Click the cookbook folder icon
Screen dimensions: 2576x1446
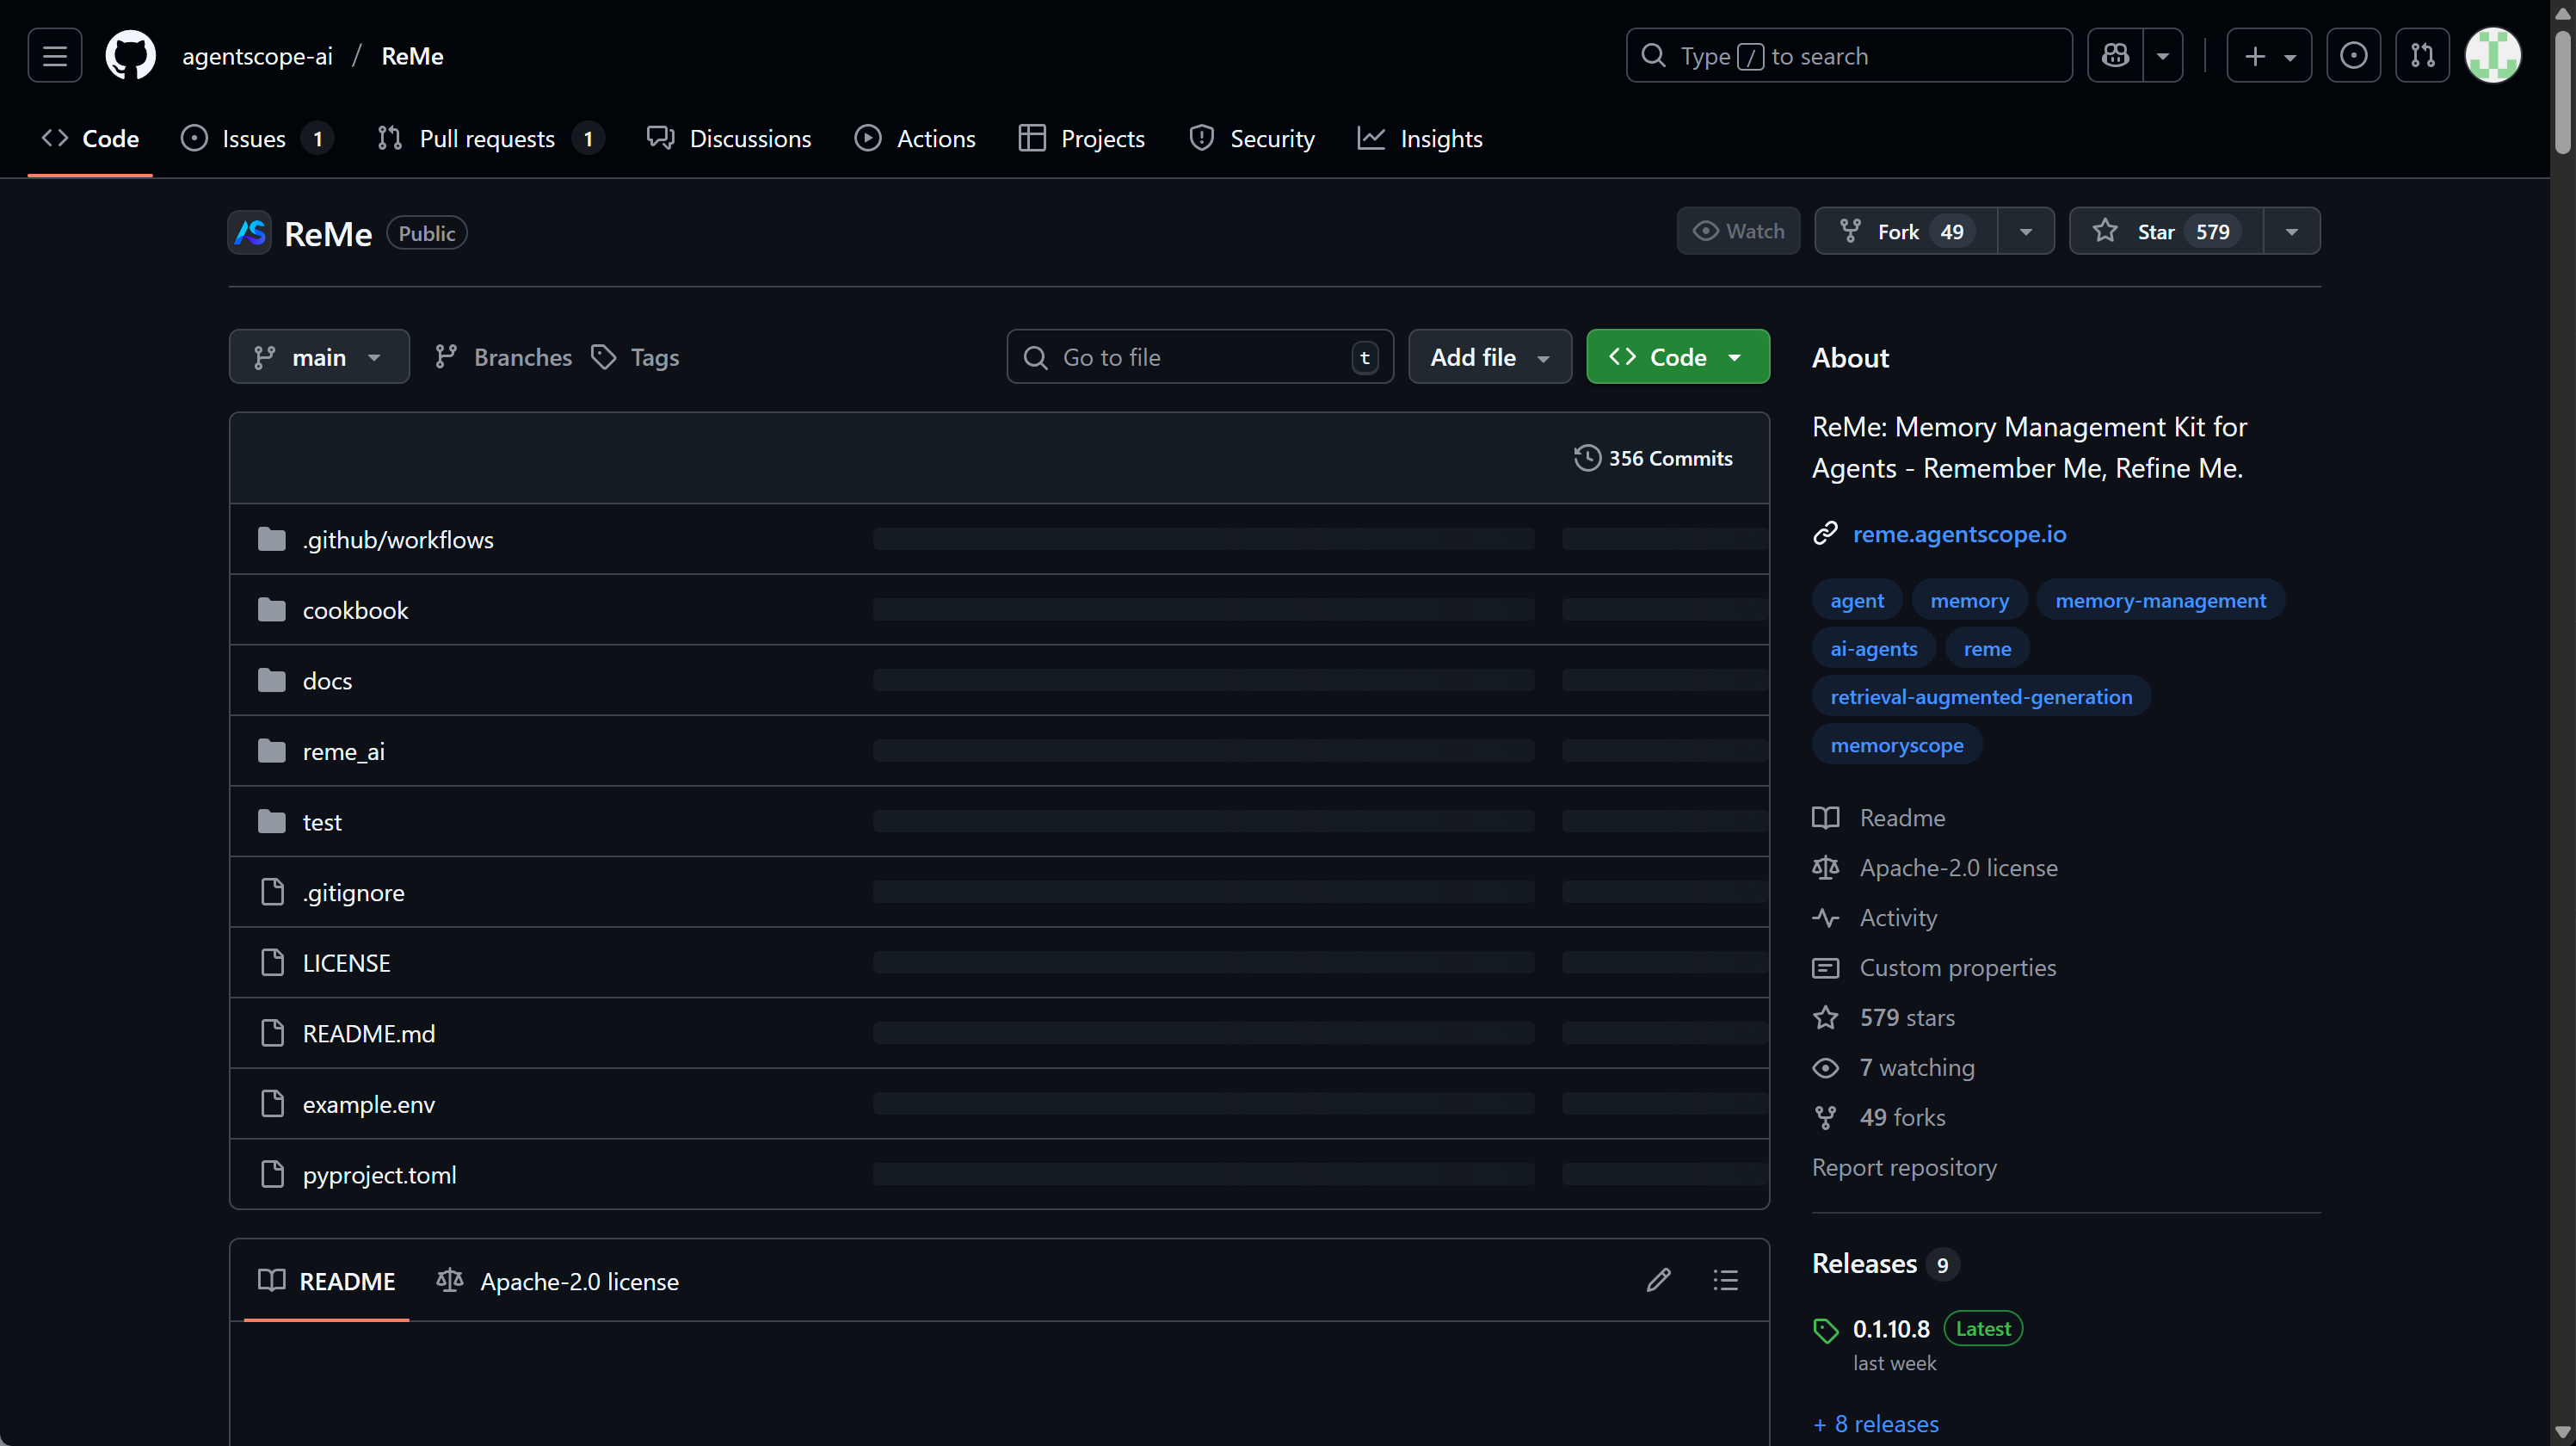[272, 610]
